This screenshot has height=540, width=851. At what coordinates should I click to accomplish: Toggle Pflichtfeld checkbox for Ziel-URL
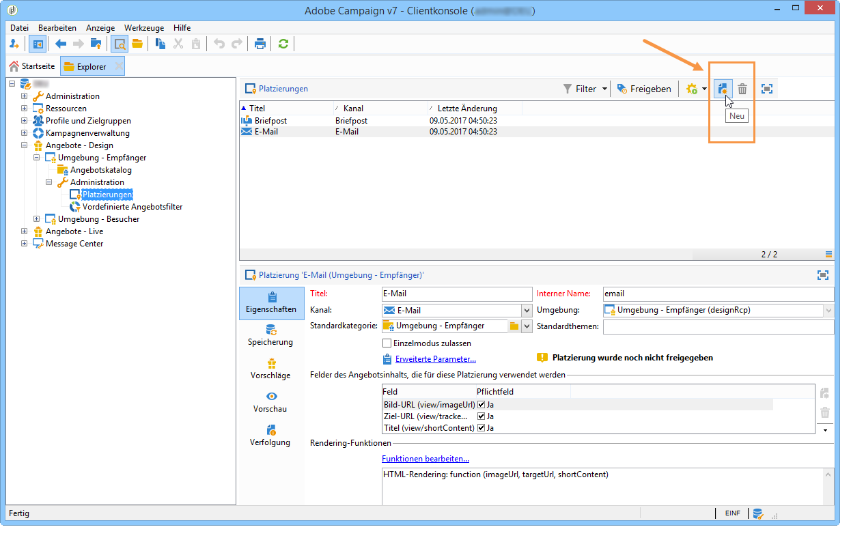click(481, 416)
